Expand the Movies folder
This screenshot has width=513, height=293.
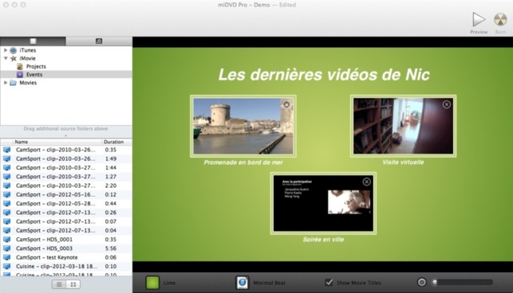coord(6,83)
